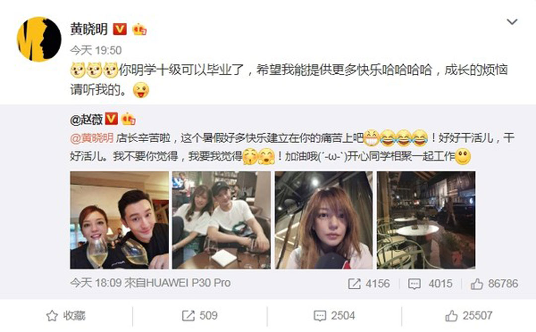This screenshot has height=332, width=536.
Task: Click the membership crown badge beside 黄晓明
Action: 139,29
